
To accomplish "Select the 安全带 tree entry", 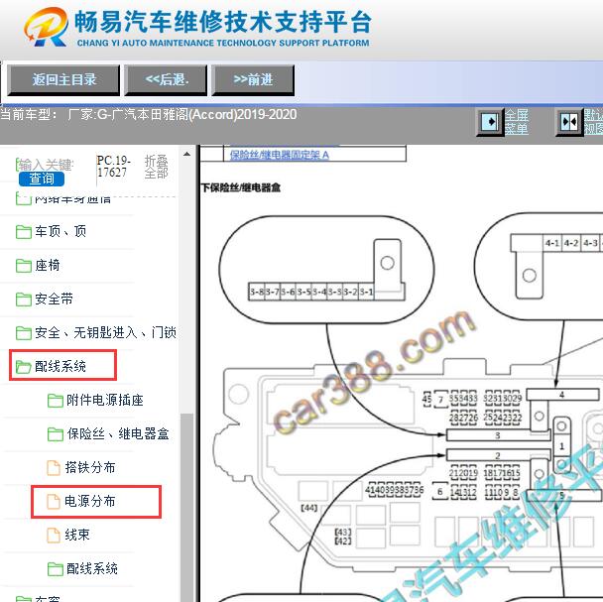I will 54,299.
